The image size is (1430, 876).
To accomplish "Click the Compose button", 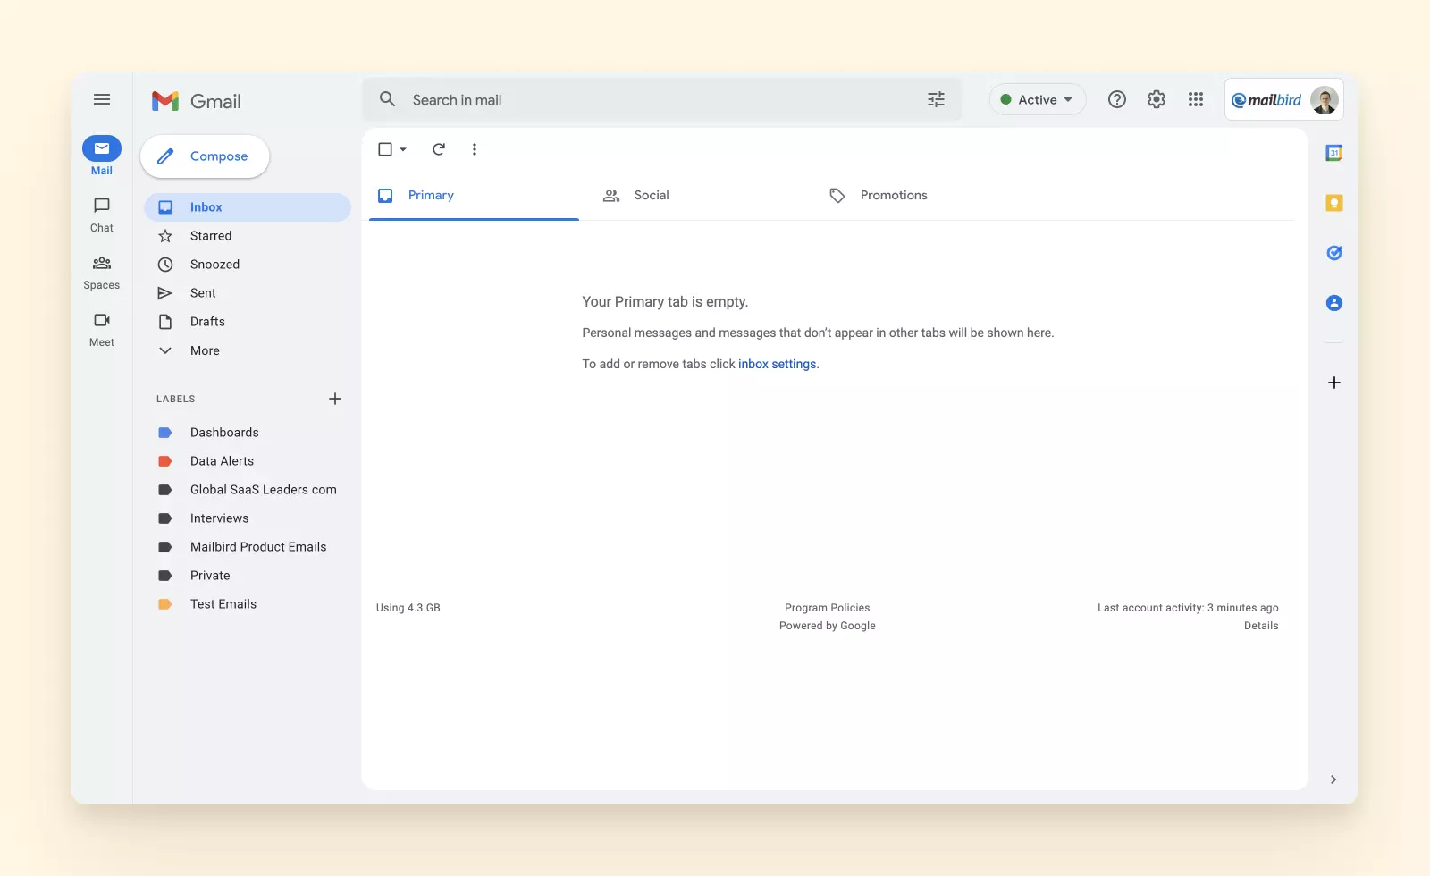I will [x=205, y=156].
